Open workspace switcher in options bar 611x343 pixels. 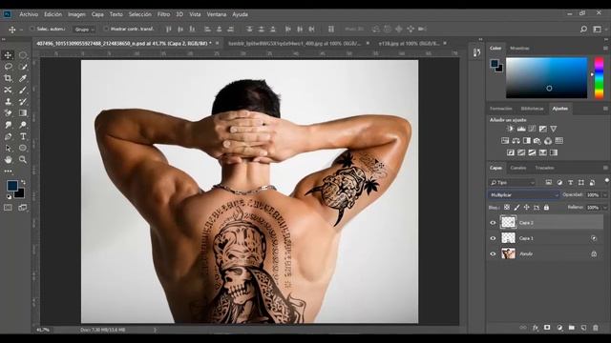point(597,30)
